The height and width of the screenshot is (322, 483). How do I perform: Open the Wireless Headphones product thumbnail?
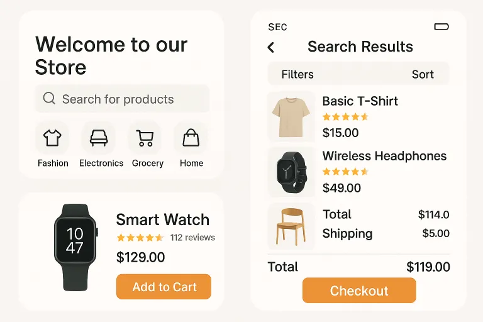coord(291,172)
